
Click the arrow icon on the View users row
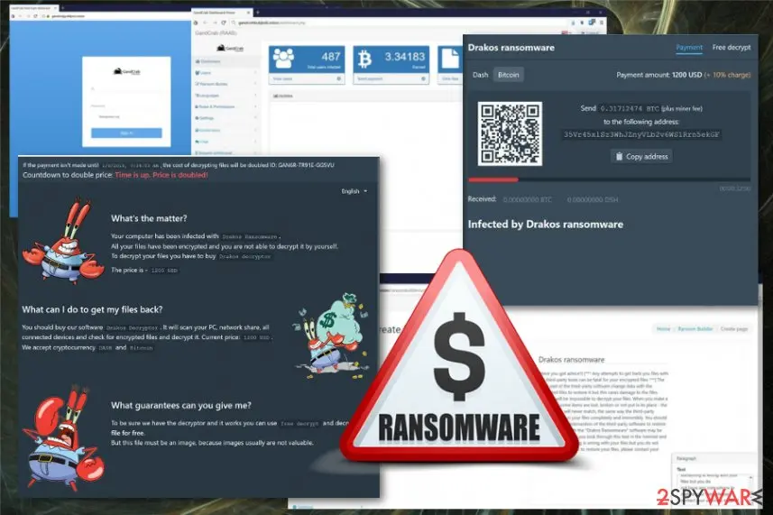pos(338,78)
